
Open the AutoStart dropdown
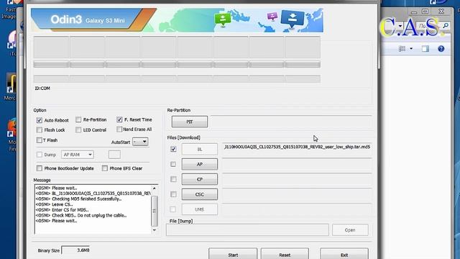pos(140,142)
